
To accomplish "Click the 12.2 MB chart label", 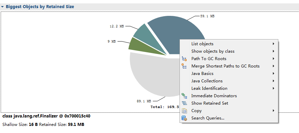I will (x=117, y=26).
